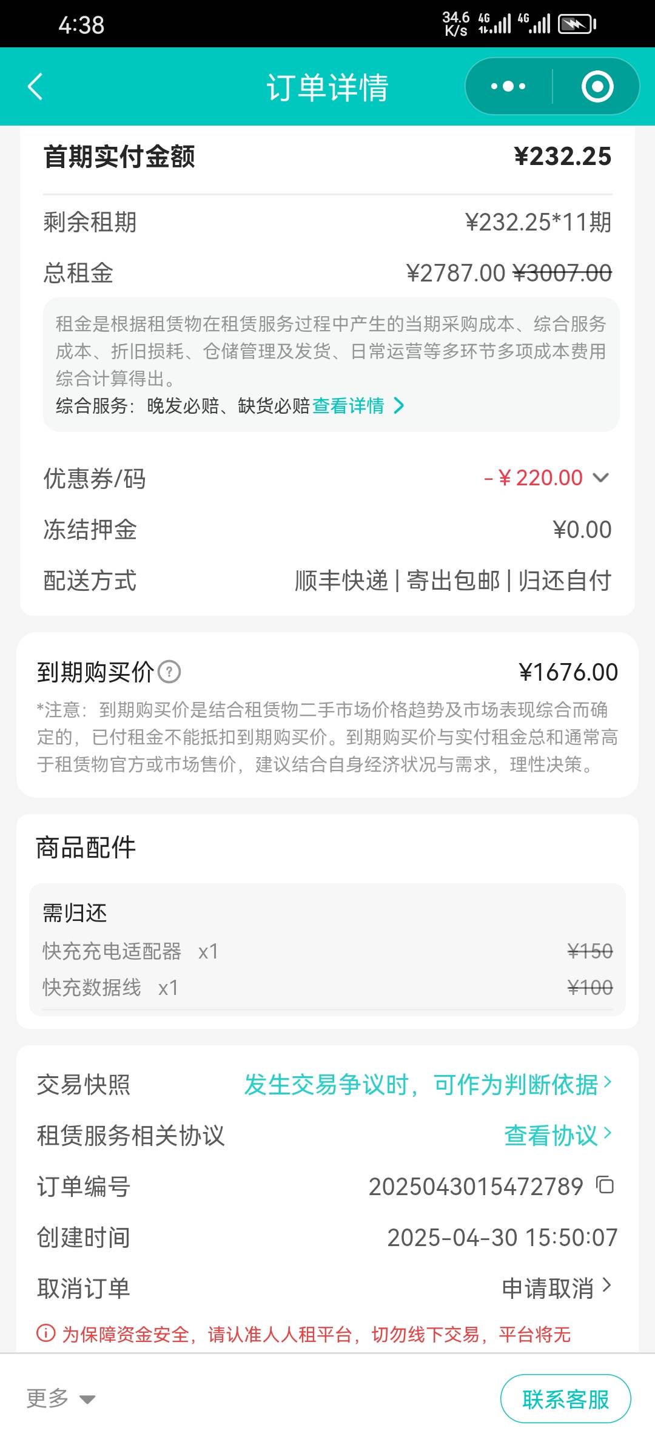The width and height of the screenshot is (655, 1456).
Task: Close mini program with circle target icon
Action: point(597,86)
